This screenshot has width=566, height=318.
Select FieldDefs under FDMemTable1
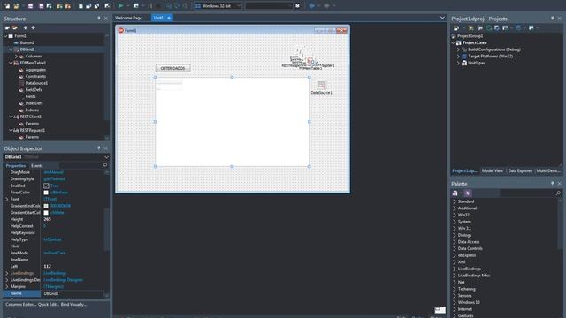[x=34, y=90]
